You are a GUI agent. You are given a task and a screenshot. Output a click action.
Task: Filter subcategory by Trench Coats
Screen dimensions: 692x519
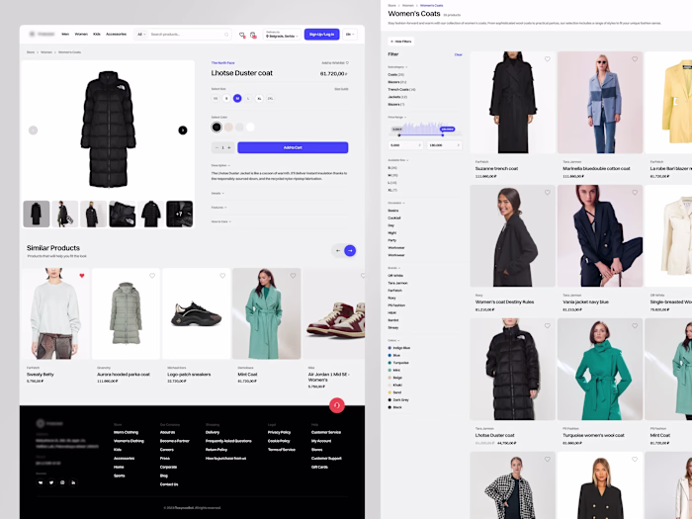tap(401, 90)
